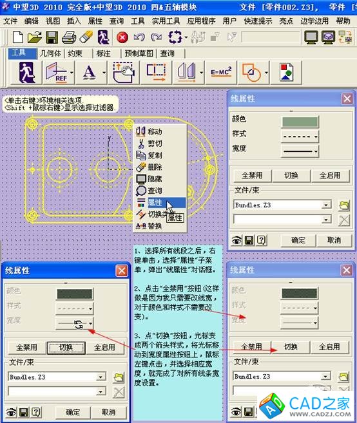Click the eye icon in bottom-left 线属性 dialog

[12, 412]
